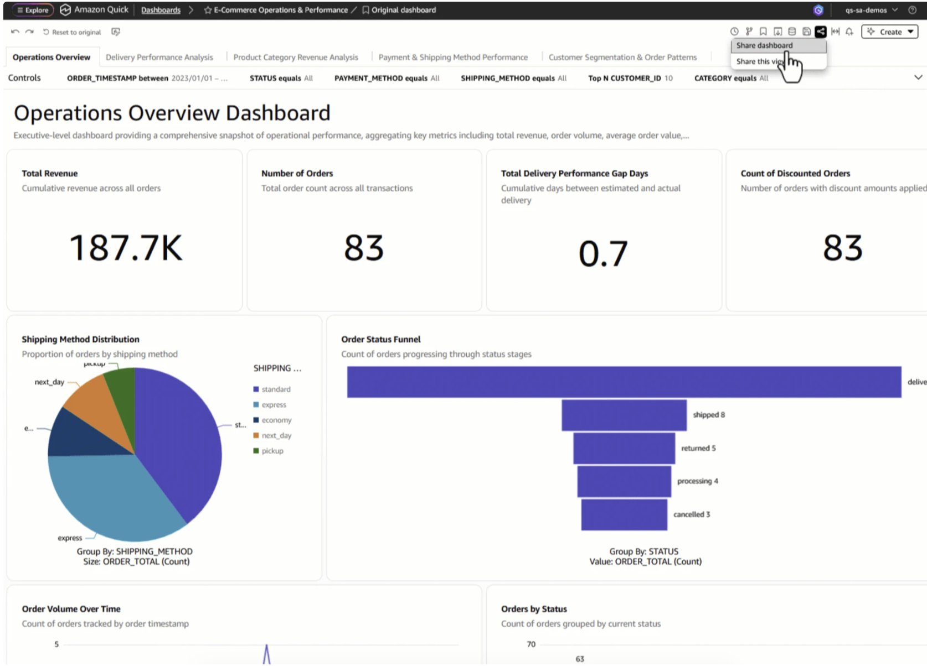The width and height of the screenshot is (927, 666).
Task: Click the returned 5 funnel bar
Action: 624,448
